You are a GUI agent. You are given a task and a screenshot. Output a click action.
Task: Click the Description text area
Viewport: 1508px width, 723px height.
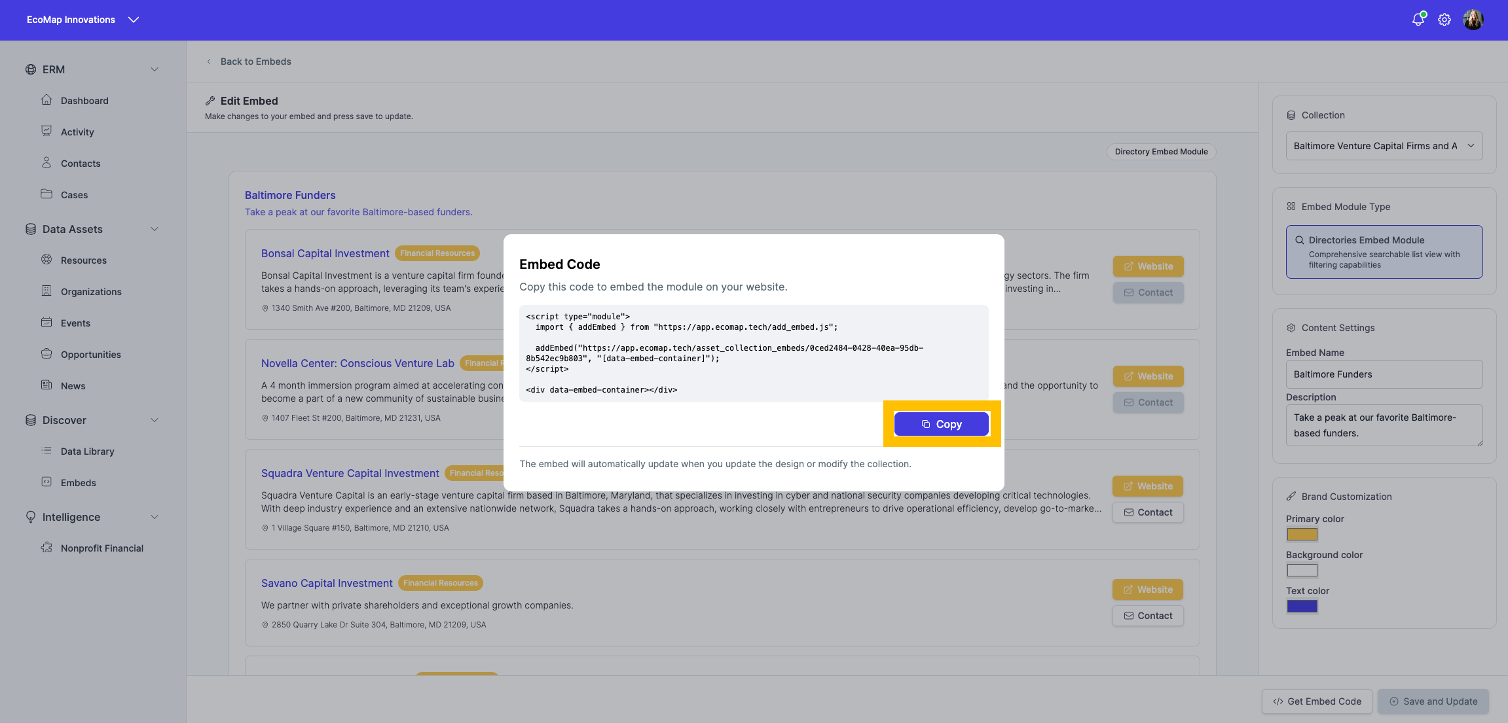tap(1384, 425)
